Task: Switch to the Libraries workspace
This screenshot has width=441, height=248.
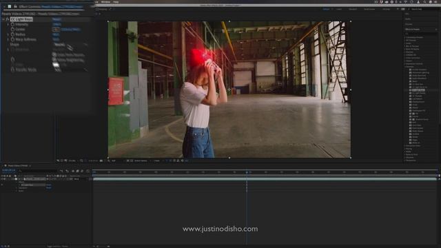Action: (386, 9)
